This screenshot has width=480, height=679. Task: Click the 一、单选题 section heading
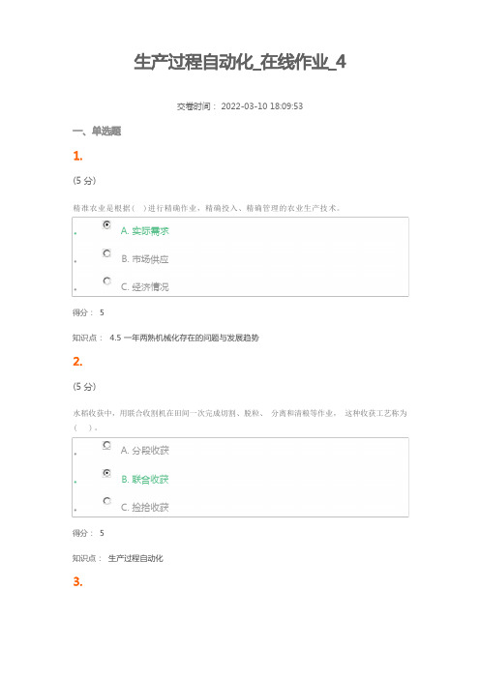pos(97,131)
